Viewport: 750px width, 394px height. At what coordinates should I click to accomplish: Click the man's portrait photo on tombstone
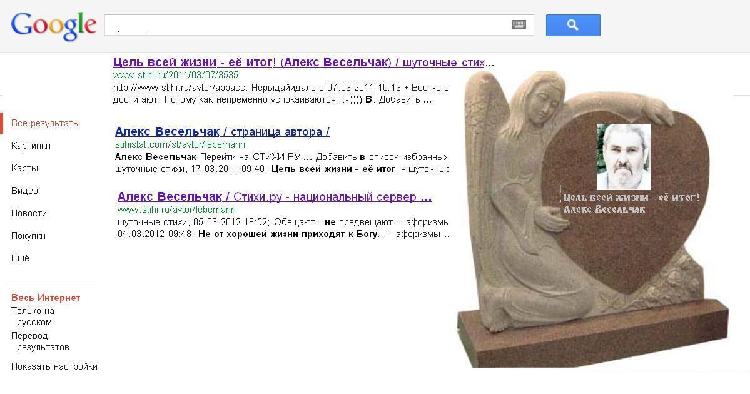(x=624, y=156)
